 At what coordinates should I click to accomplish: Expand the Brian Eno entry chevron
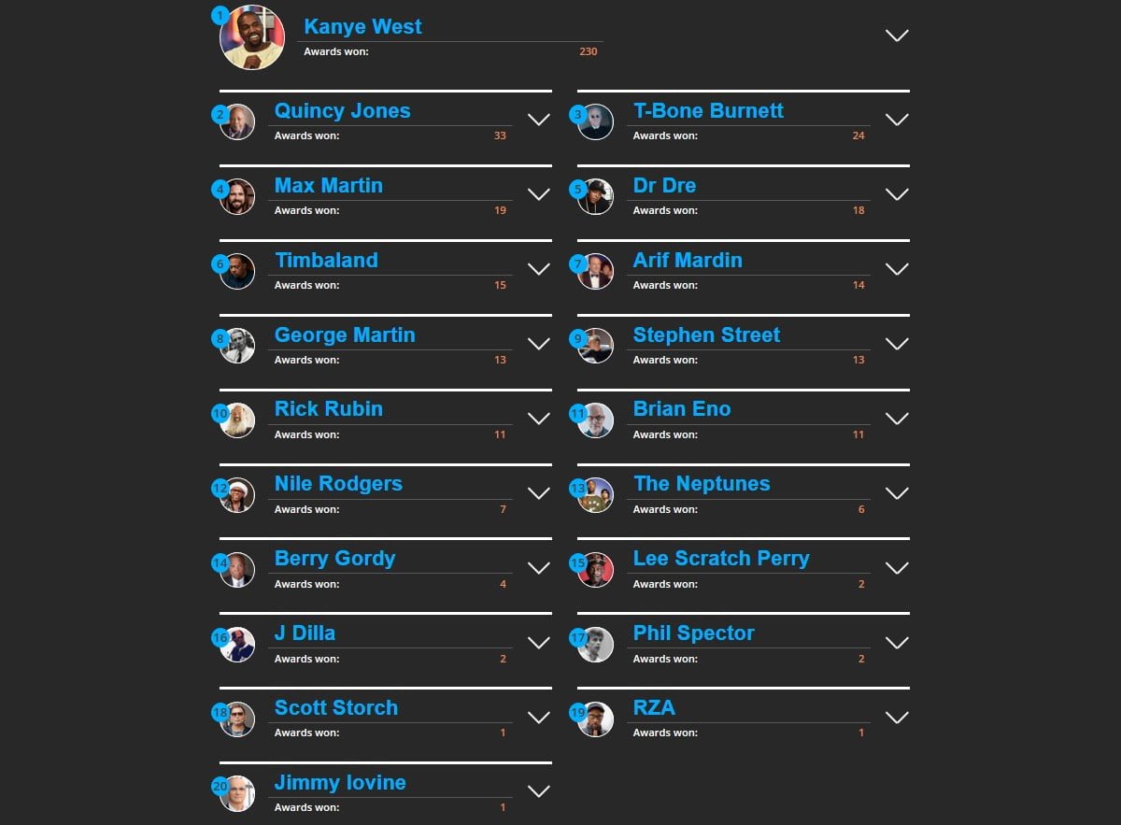[x=896, y=419]
